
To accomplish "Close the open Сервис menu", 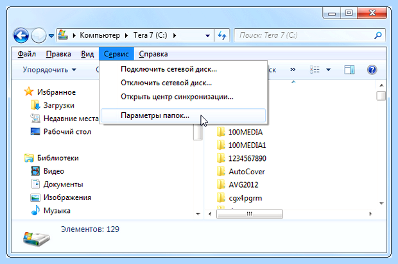I will point(116,54).
